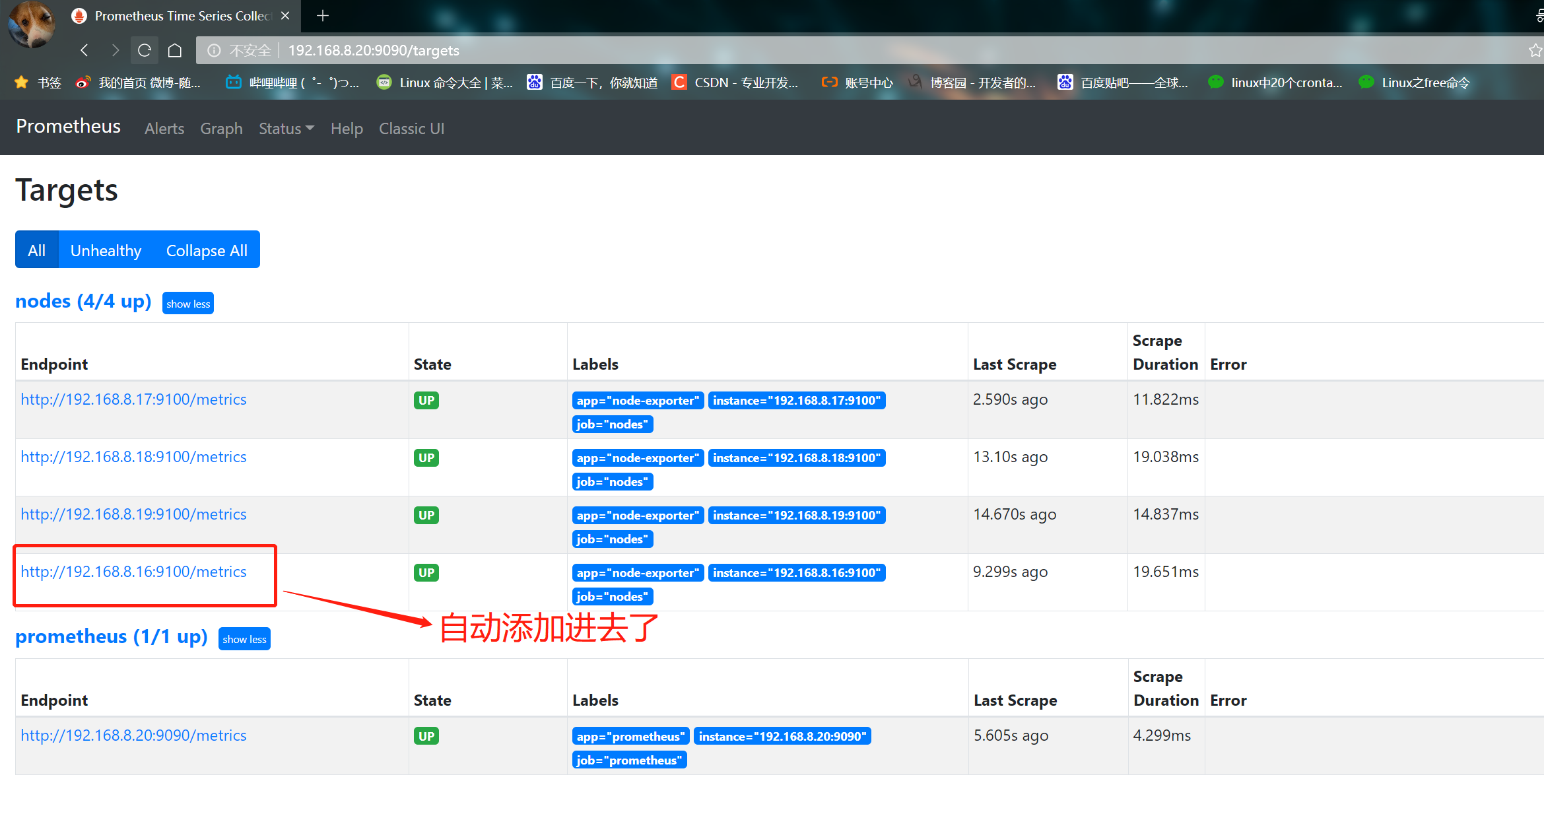Click the browser forward arrow
This screenshot has height=814, width=1544.
[x=115, y=50]
